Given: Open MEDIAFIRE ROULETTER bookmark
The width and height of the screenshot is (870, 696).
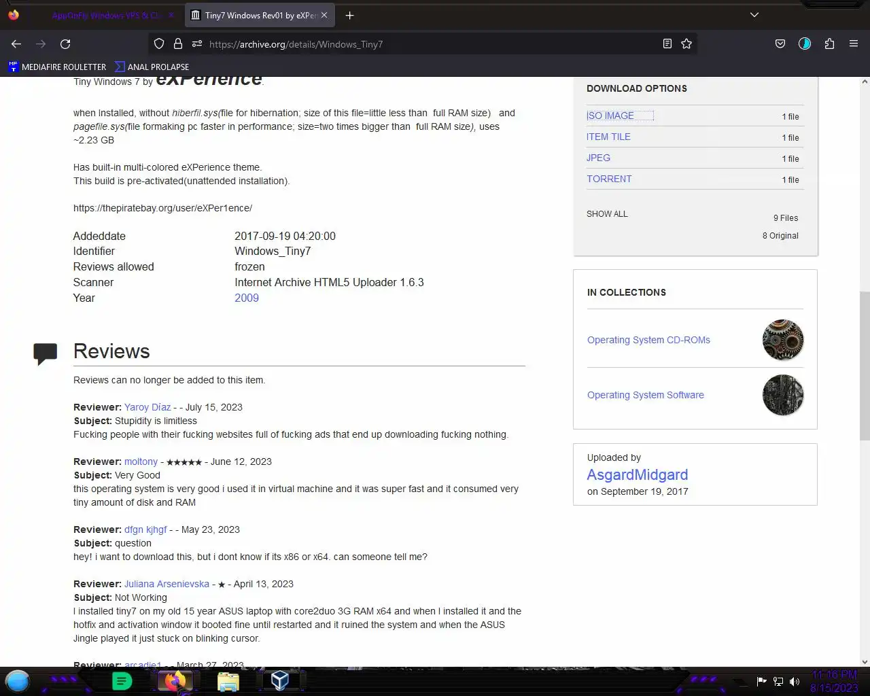Looking at the screenshot, I should 58,67.
